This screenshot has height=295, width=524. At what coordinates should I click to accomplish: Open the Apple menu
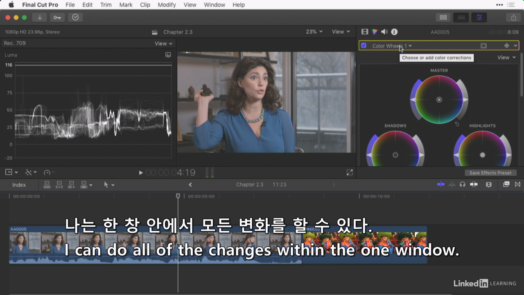point(11,5)
